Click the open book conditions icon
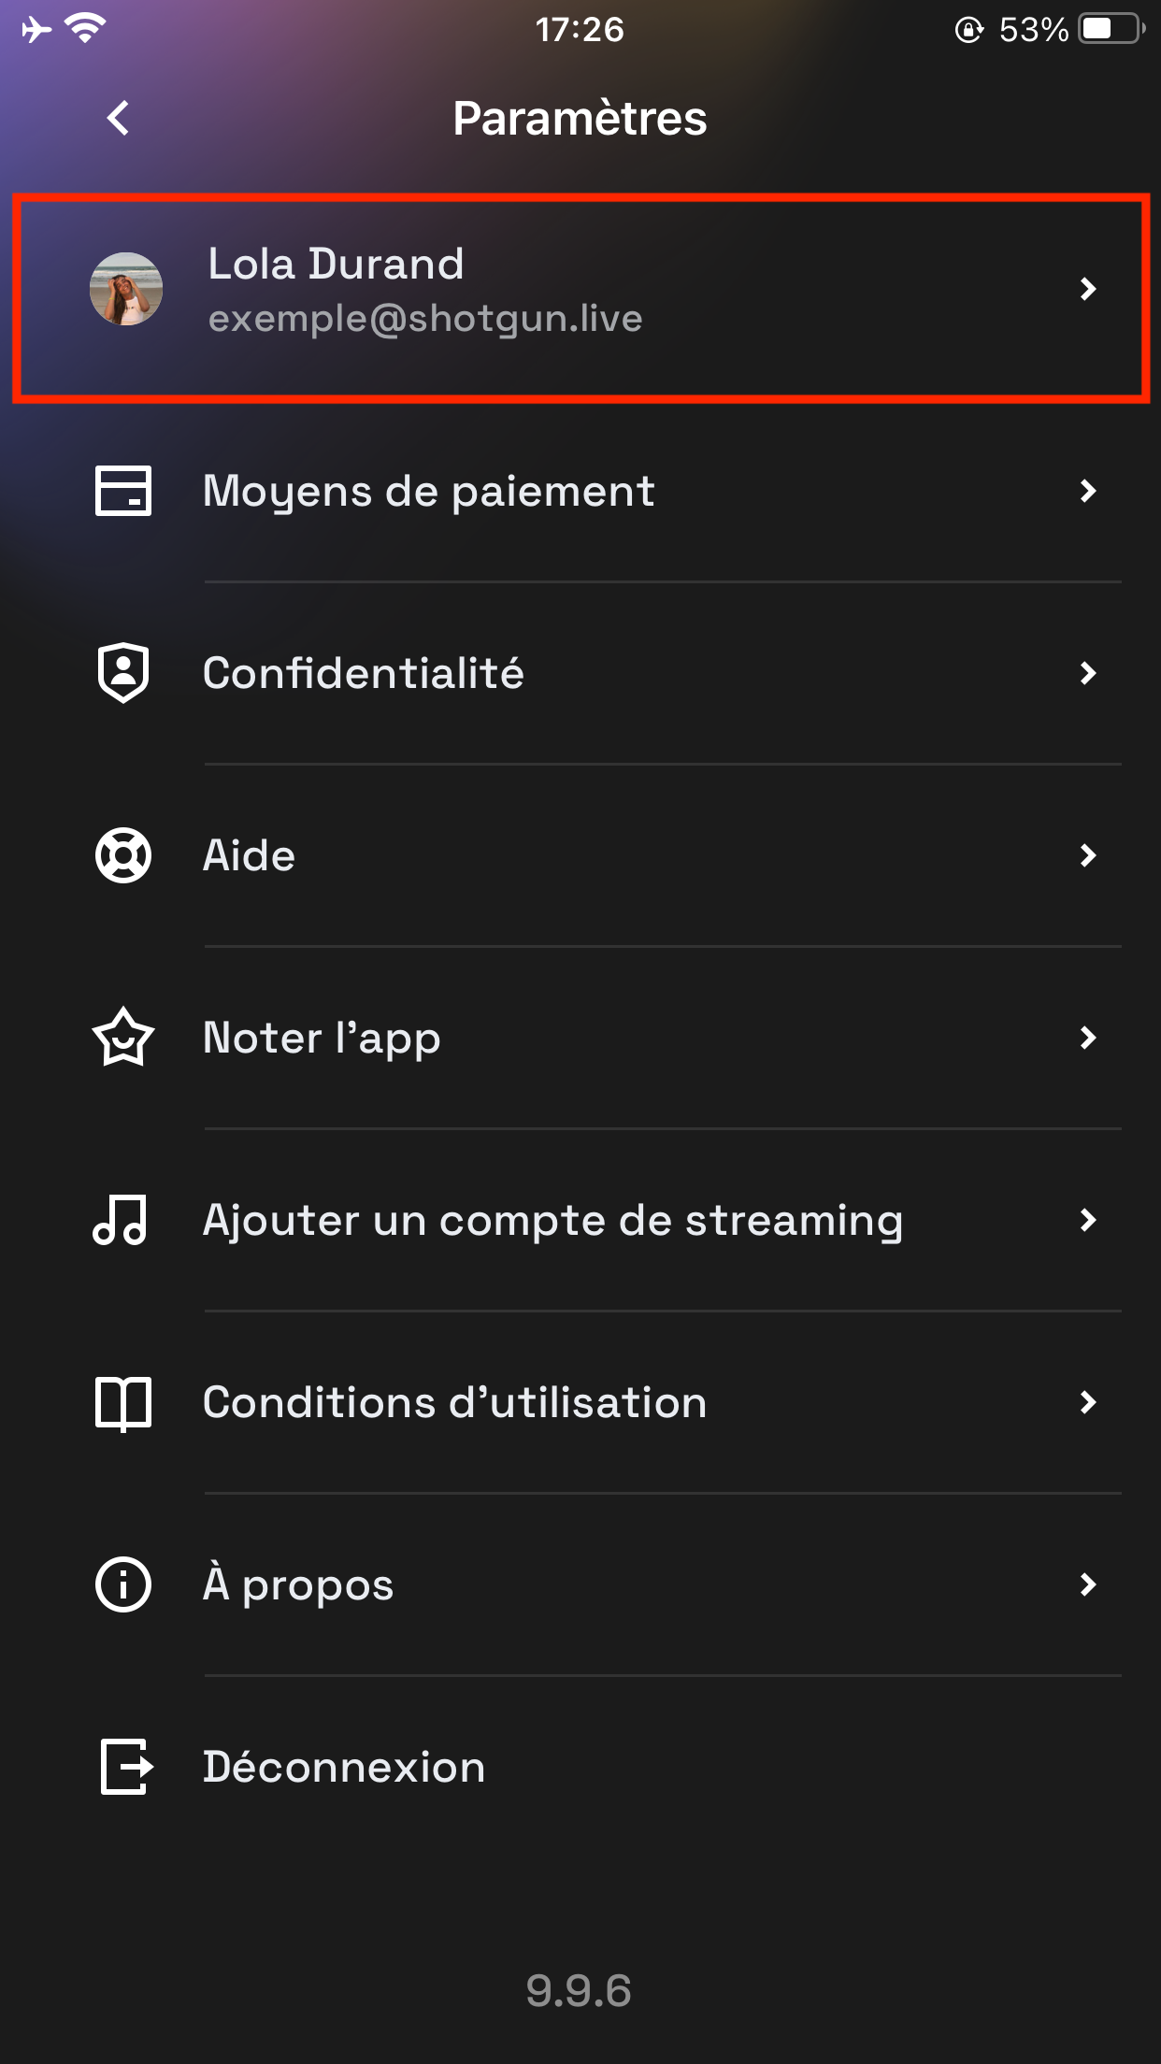This screenshot has height=2064, width=1161. tap(123, 1403)
